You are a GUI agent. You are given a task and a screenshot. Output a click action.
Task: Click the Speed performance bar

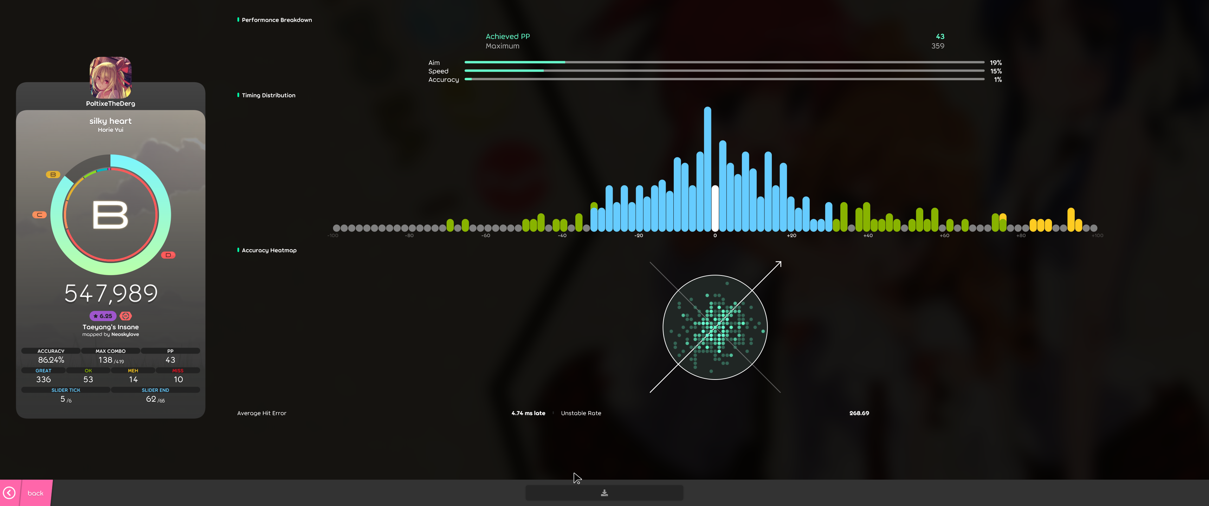coord(724,71)
